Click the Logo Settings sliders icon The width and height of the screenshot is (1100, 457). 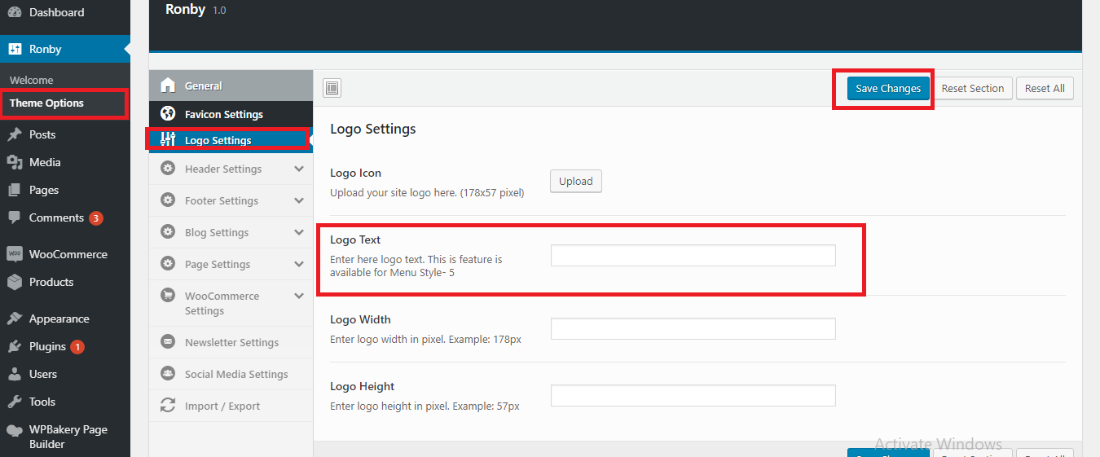(x=169, y=139)
